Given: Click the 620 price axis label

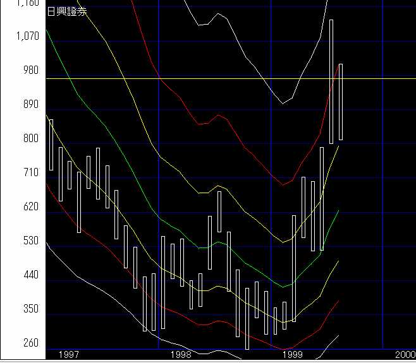Looking at the screenshot, I should [29, 206].
